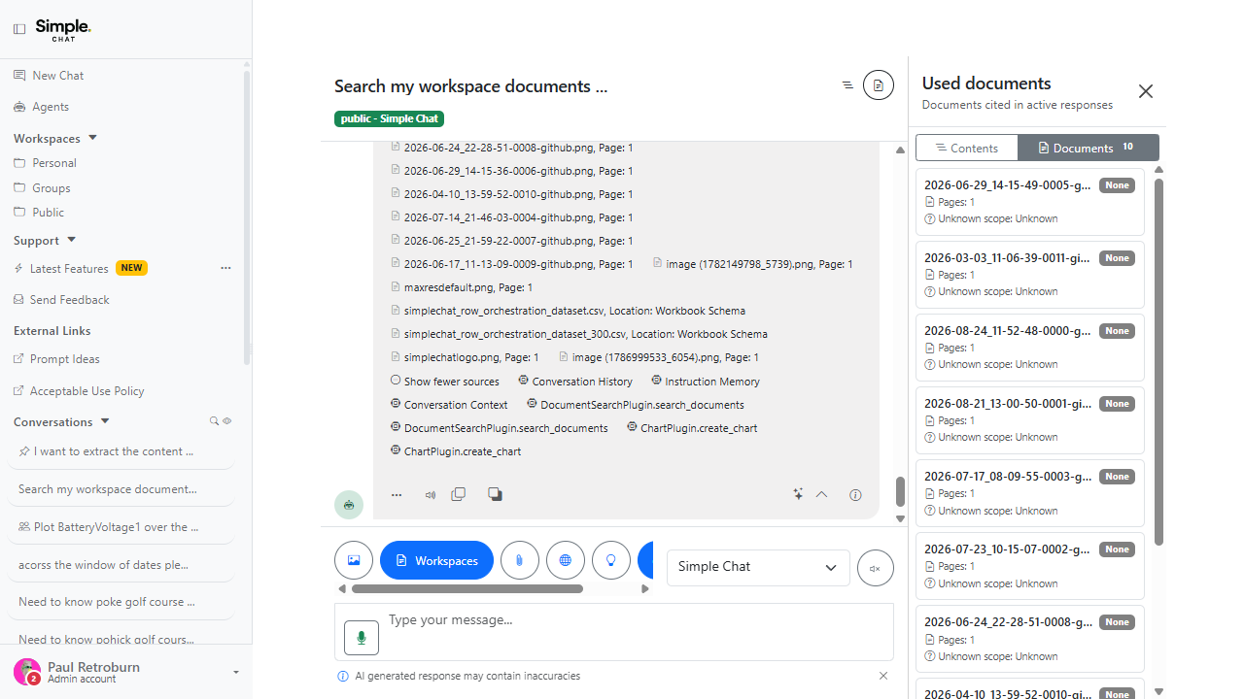Open citation image (1786999533_6054).png
This screenshot has width=1244, height=699.
(659, 357)
